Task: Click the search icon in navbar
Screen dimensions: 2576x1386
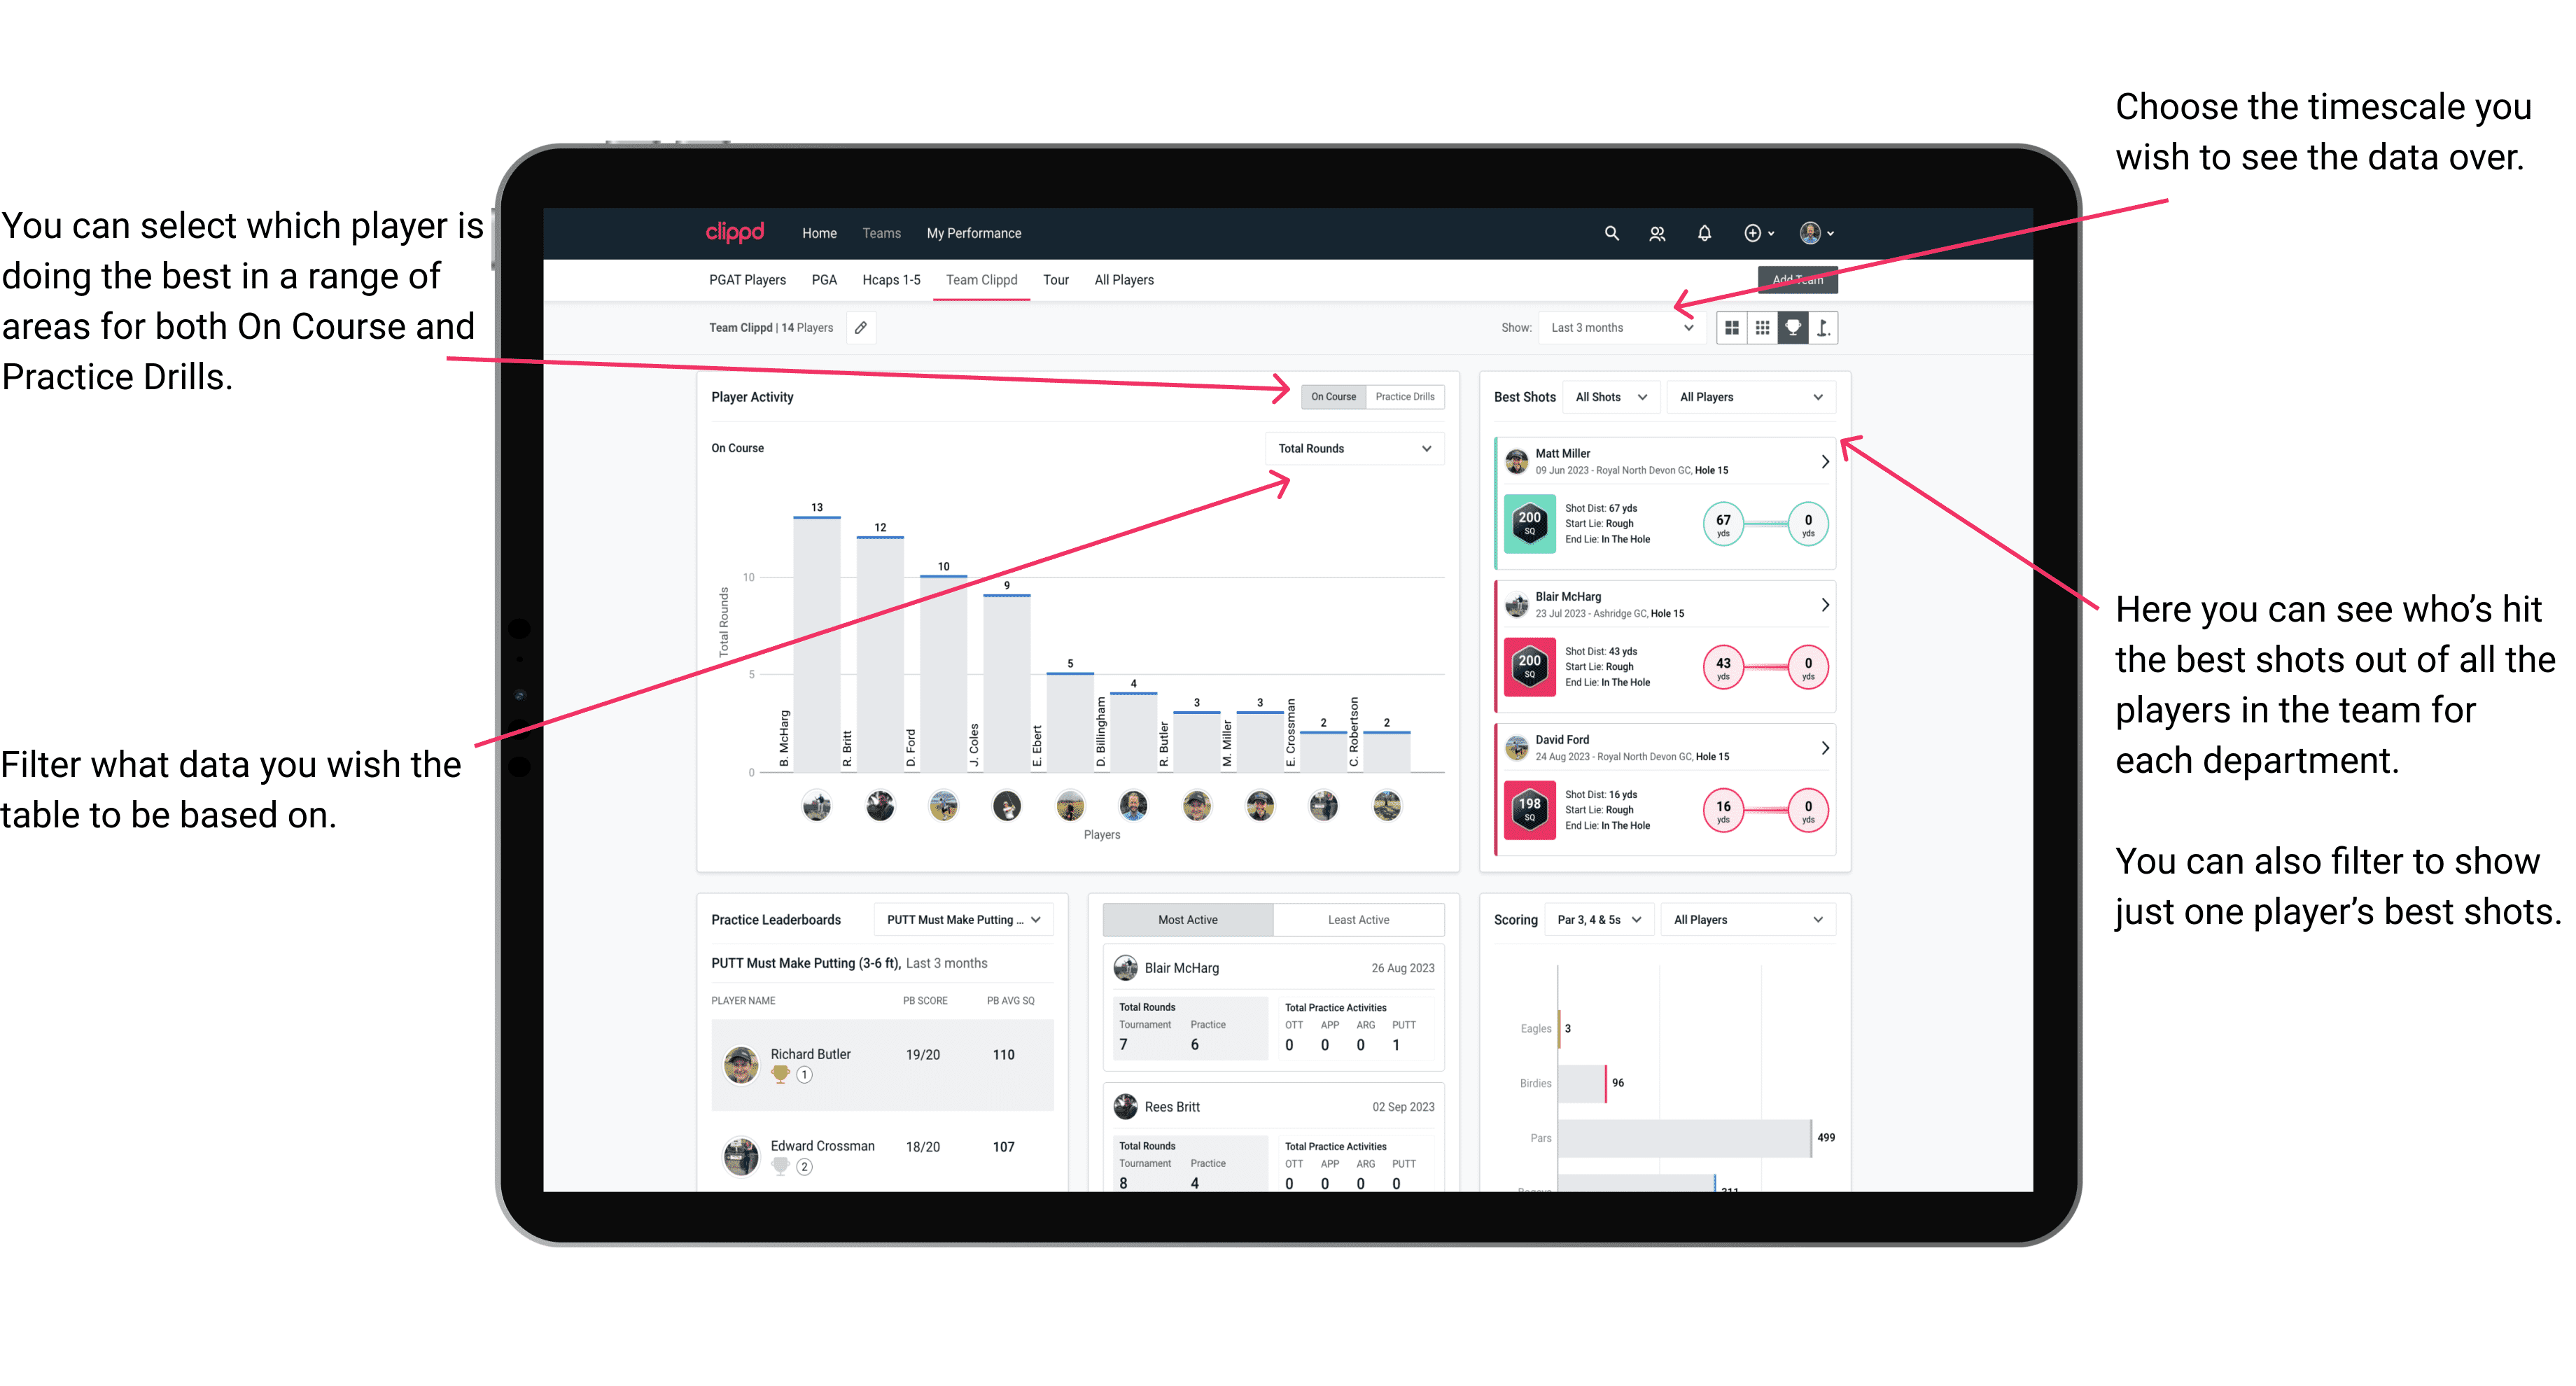Action: (1611, 232)
